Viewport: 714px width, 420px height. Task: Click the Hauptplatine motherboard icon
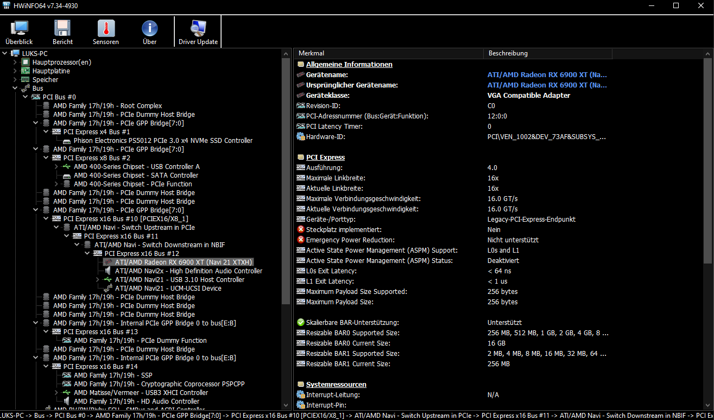click(x=26, y=71)
